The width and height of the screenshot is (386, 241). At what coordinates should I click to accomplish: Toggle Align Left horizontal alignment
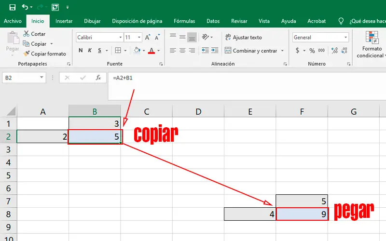(x=173, y=51)
